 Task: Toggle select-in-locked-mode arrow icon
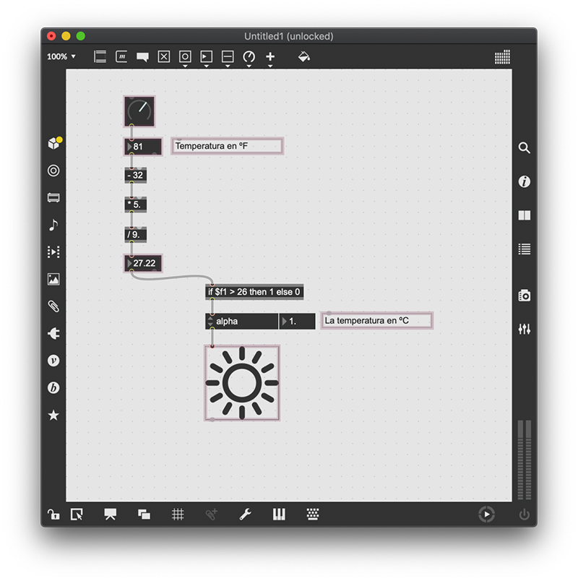tap(77, 515)
